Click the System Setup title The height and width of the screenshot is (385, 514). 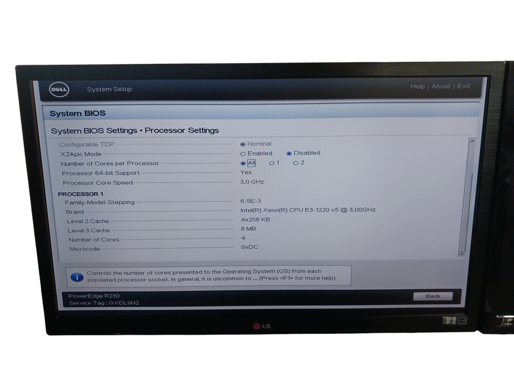[109, 89]
